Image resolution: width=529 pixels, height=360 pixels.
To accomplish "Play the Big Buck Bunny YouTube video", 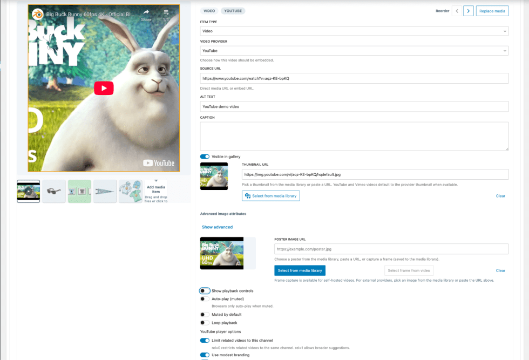I will click(x=104, y=88).
